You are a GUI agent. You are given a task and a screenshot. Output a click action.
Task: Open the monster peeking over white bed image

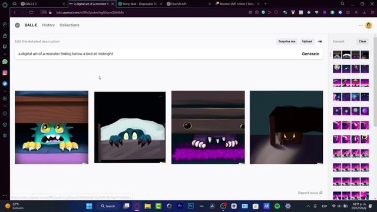pyautogui.click(x=130, y=127)
